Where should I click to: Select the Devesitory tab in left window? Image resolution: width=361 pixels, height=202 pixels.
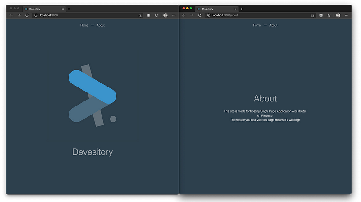[x=44, y=9]
